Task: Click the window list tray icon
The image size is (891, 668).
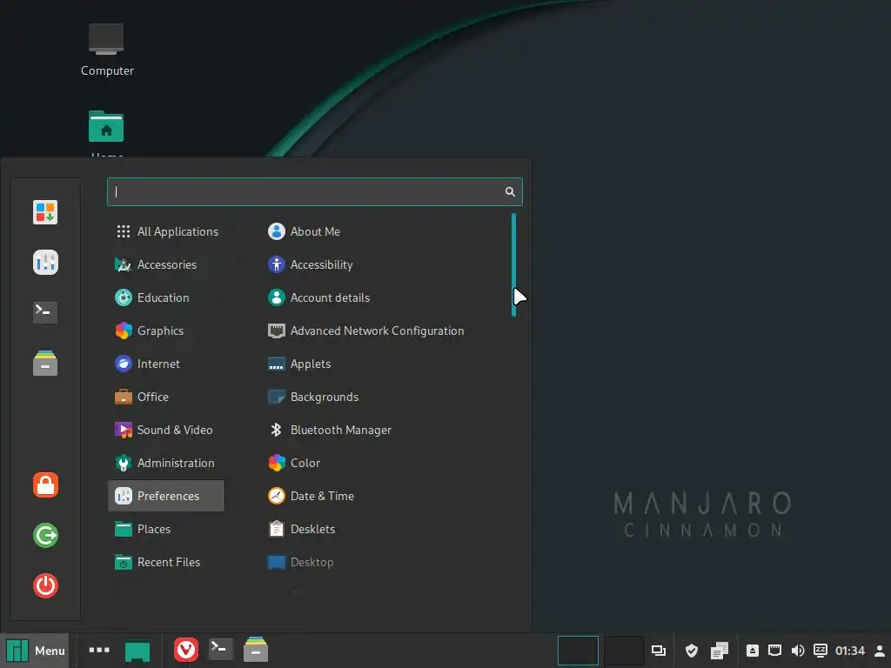Action: point(659,651)
